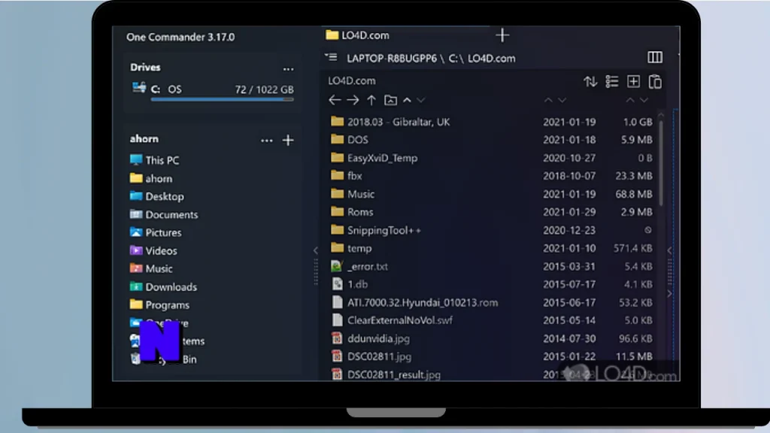The height and width of the screenshot is (433, 770).
Task: Click the new item plus-box icon
Action: pyautogui.click(x=633, y=81)
